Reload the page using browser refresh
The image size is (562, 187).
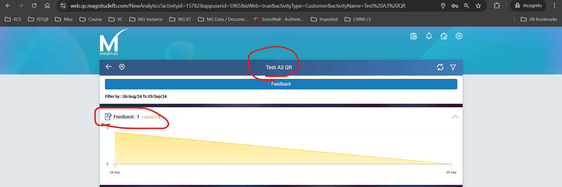[x=34, y=6]
